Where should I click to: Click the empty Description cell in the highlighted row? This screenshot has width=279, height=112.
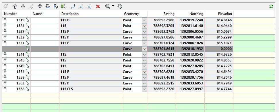pyautogui.click(x=91, y=49)
